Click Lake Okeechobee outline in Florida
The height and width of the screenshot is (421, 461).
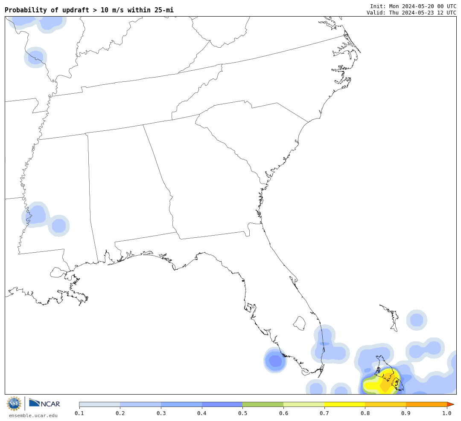tap(300, 323)
